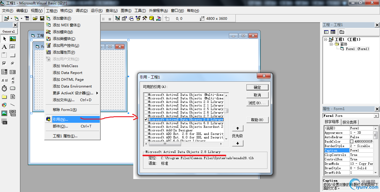Select the Line control in the toolbox
This screenshot has width=380, height=192.
(13, 105)
